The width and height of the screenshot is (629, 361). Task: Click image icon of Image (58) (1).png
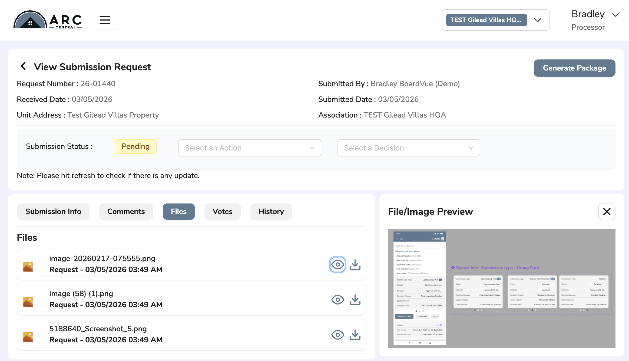click(28, 302)
